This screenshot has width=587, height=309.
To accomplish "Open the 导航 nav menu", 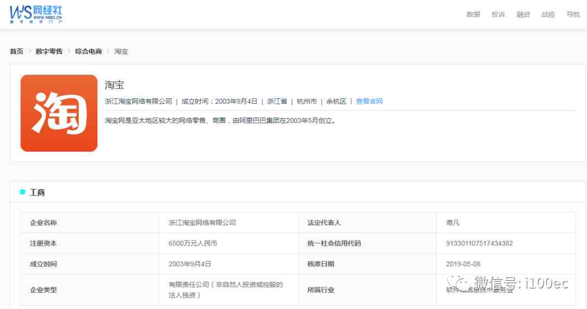I will [x=573, y=15].
